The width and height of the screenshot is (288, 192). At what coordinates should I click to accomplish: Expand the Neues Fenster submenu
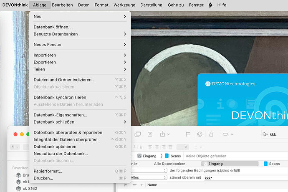(80, 45)
